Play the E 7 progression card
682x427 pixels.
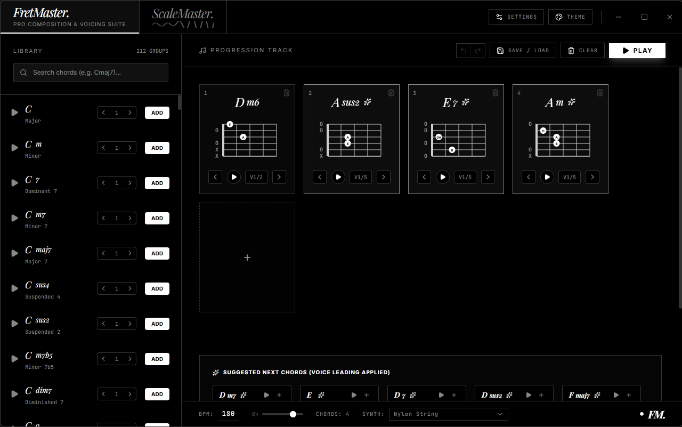tap(443, 177)
